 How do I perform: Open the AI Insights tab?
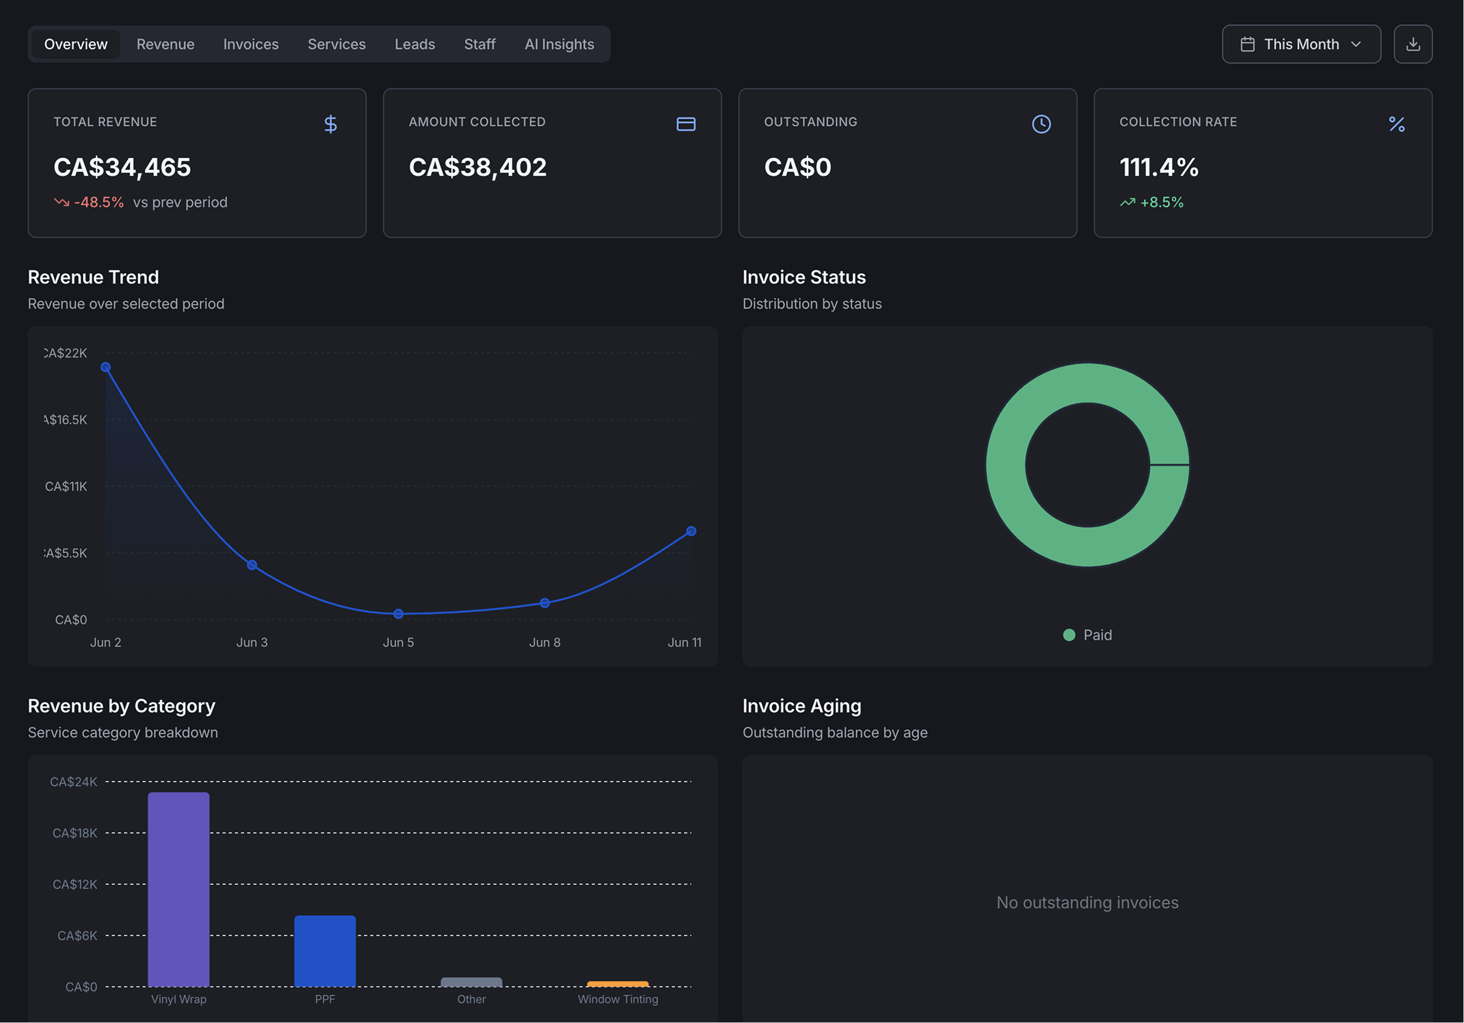pos(559,44)
